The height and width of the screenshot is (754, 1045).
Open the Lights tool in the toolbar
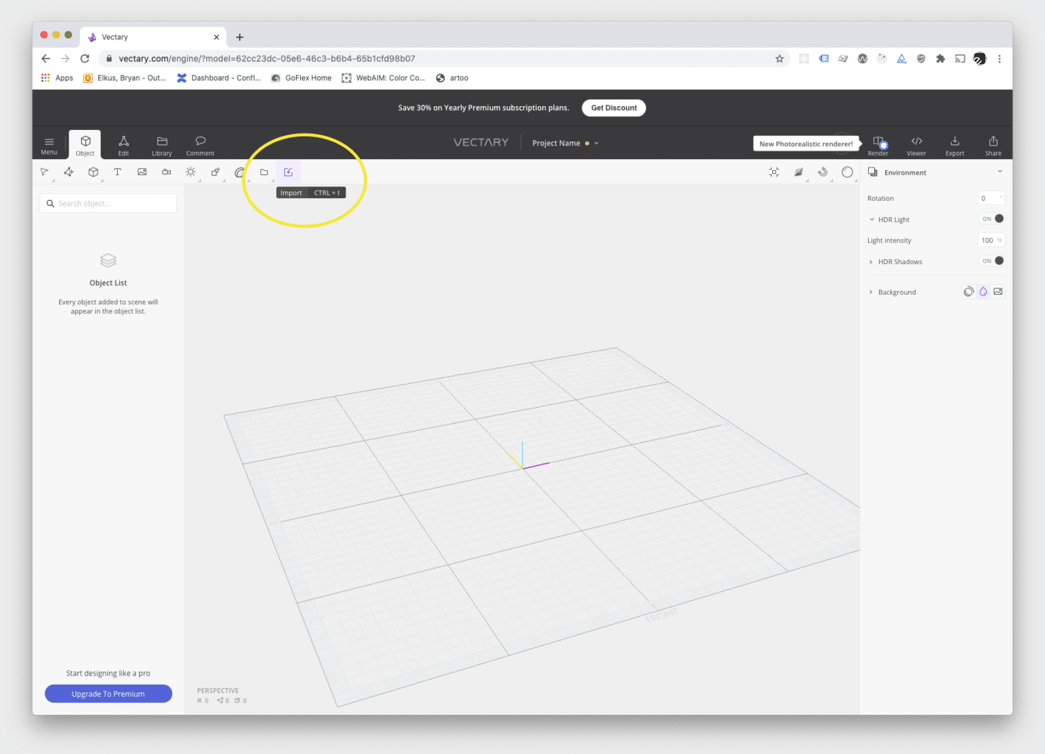190,171
